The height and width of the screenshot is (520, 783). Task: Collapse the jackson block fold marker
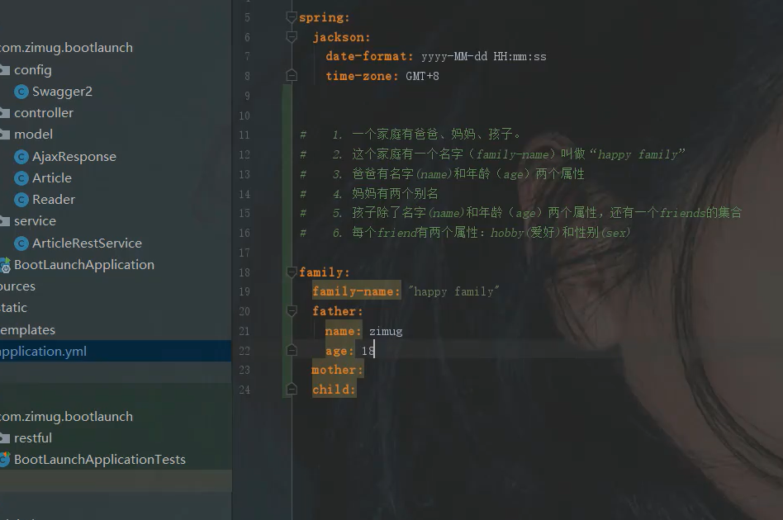point(292,37)
